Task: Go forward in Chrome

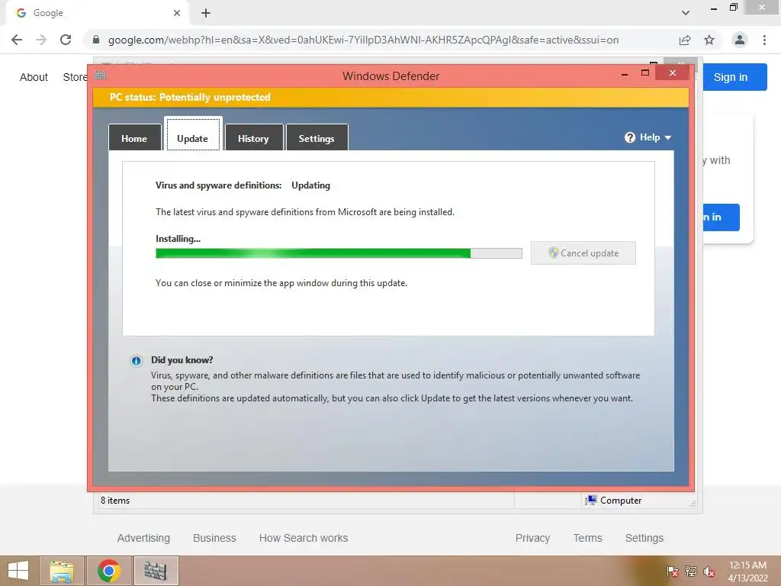Action: [41, 40]
